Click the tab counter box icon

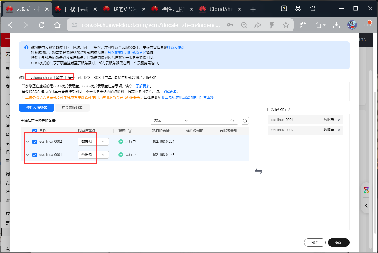point(284,8)
